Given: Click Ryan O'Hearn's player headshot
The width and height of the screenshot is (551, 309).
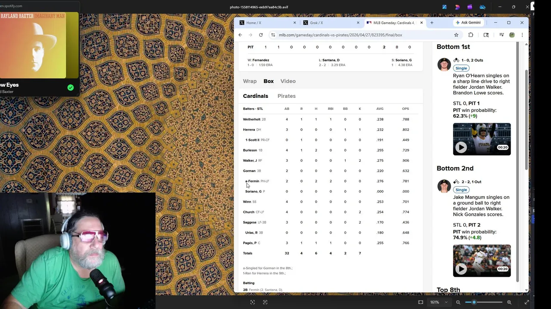Looking at the screenshot, I should pos(444,64).
